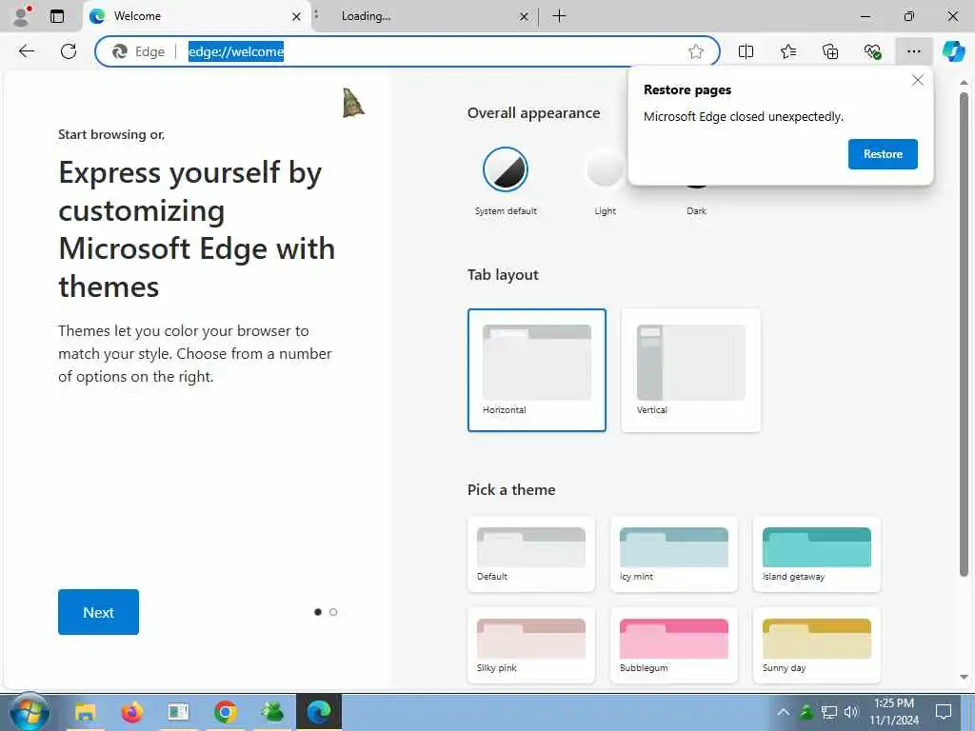Pick the Default theme
Viewport: 975px width, 731px height.
[531, 554]
